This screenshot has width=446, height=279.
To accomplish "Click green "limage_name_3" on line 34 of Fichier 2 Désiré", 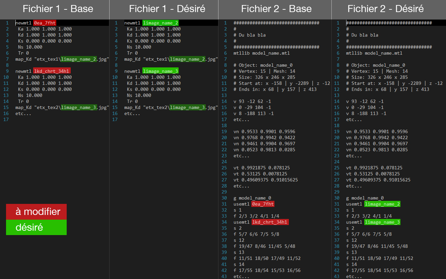I will [382, 222].
